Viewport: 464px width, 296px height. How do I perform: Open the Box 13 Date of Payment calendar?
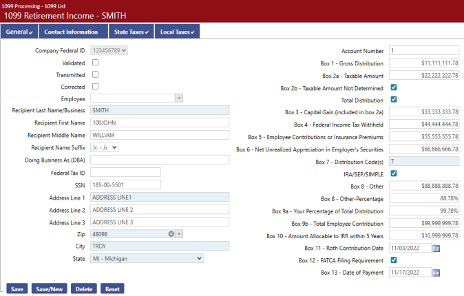[x=435, y=273]
